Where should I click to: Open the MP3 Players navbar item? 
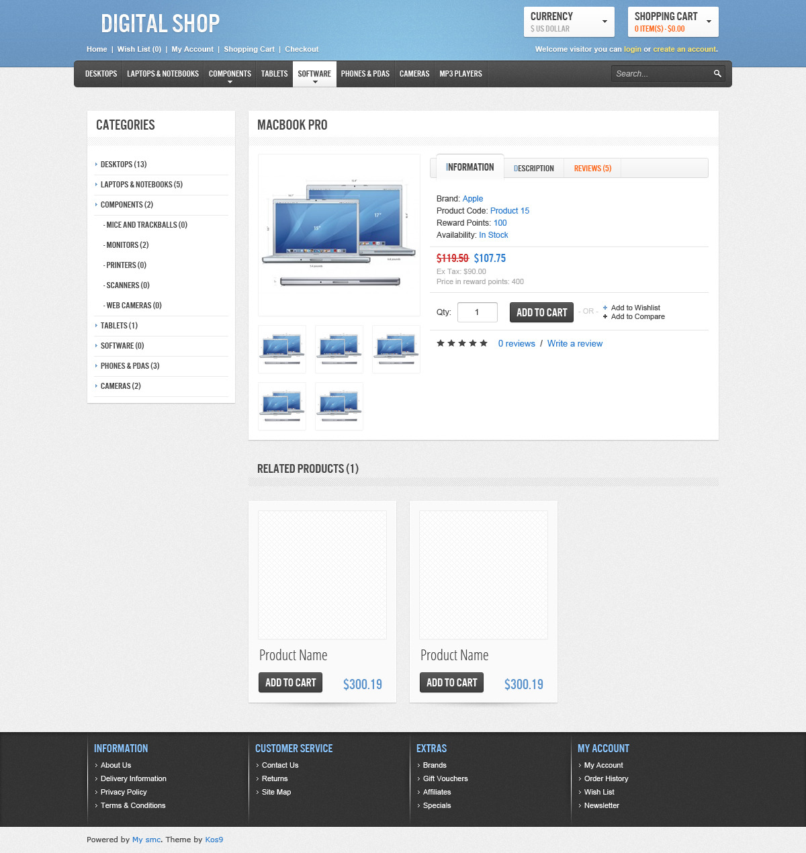[x=461, y=74]
